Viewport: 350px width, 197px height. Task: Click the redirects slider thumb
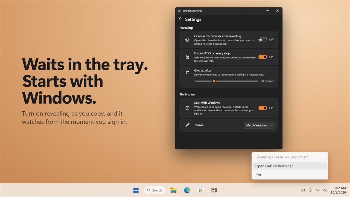tap(214, 81)
